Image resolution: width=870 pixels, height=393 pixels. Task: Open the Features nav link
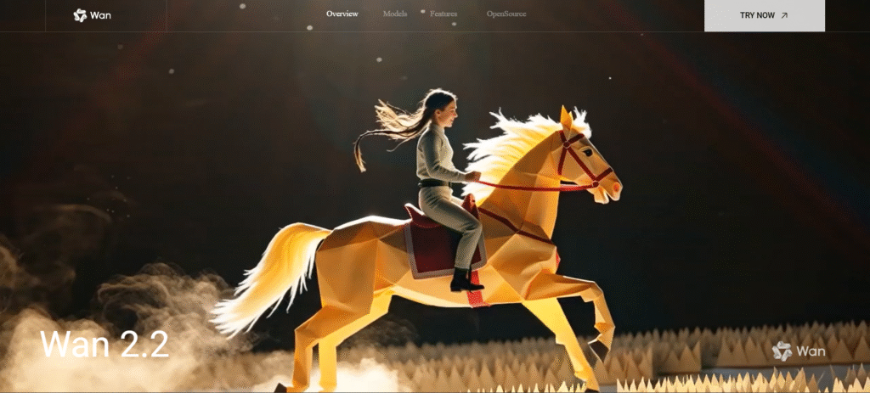443,14
